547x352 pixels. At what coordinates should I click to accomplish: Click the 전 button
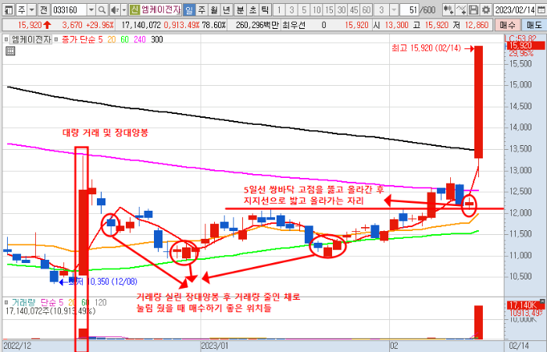coord(44,10)
